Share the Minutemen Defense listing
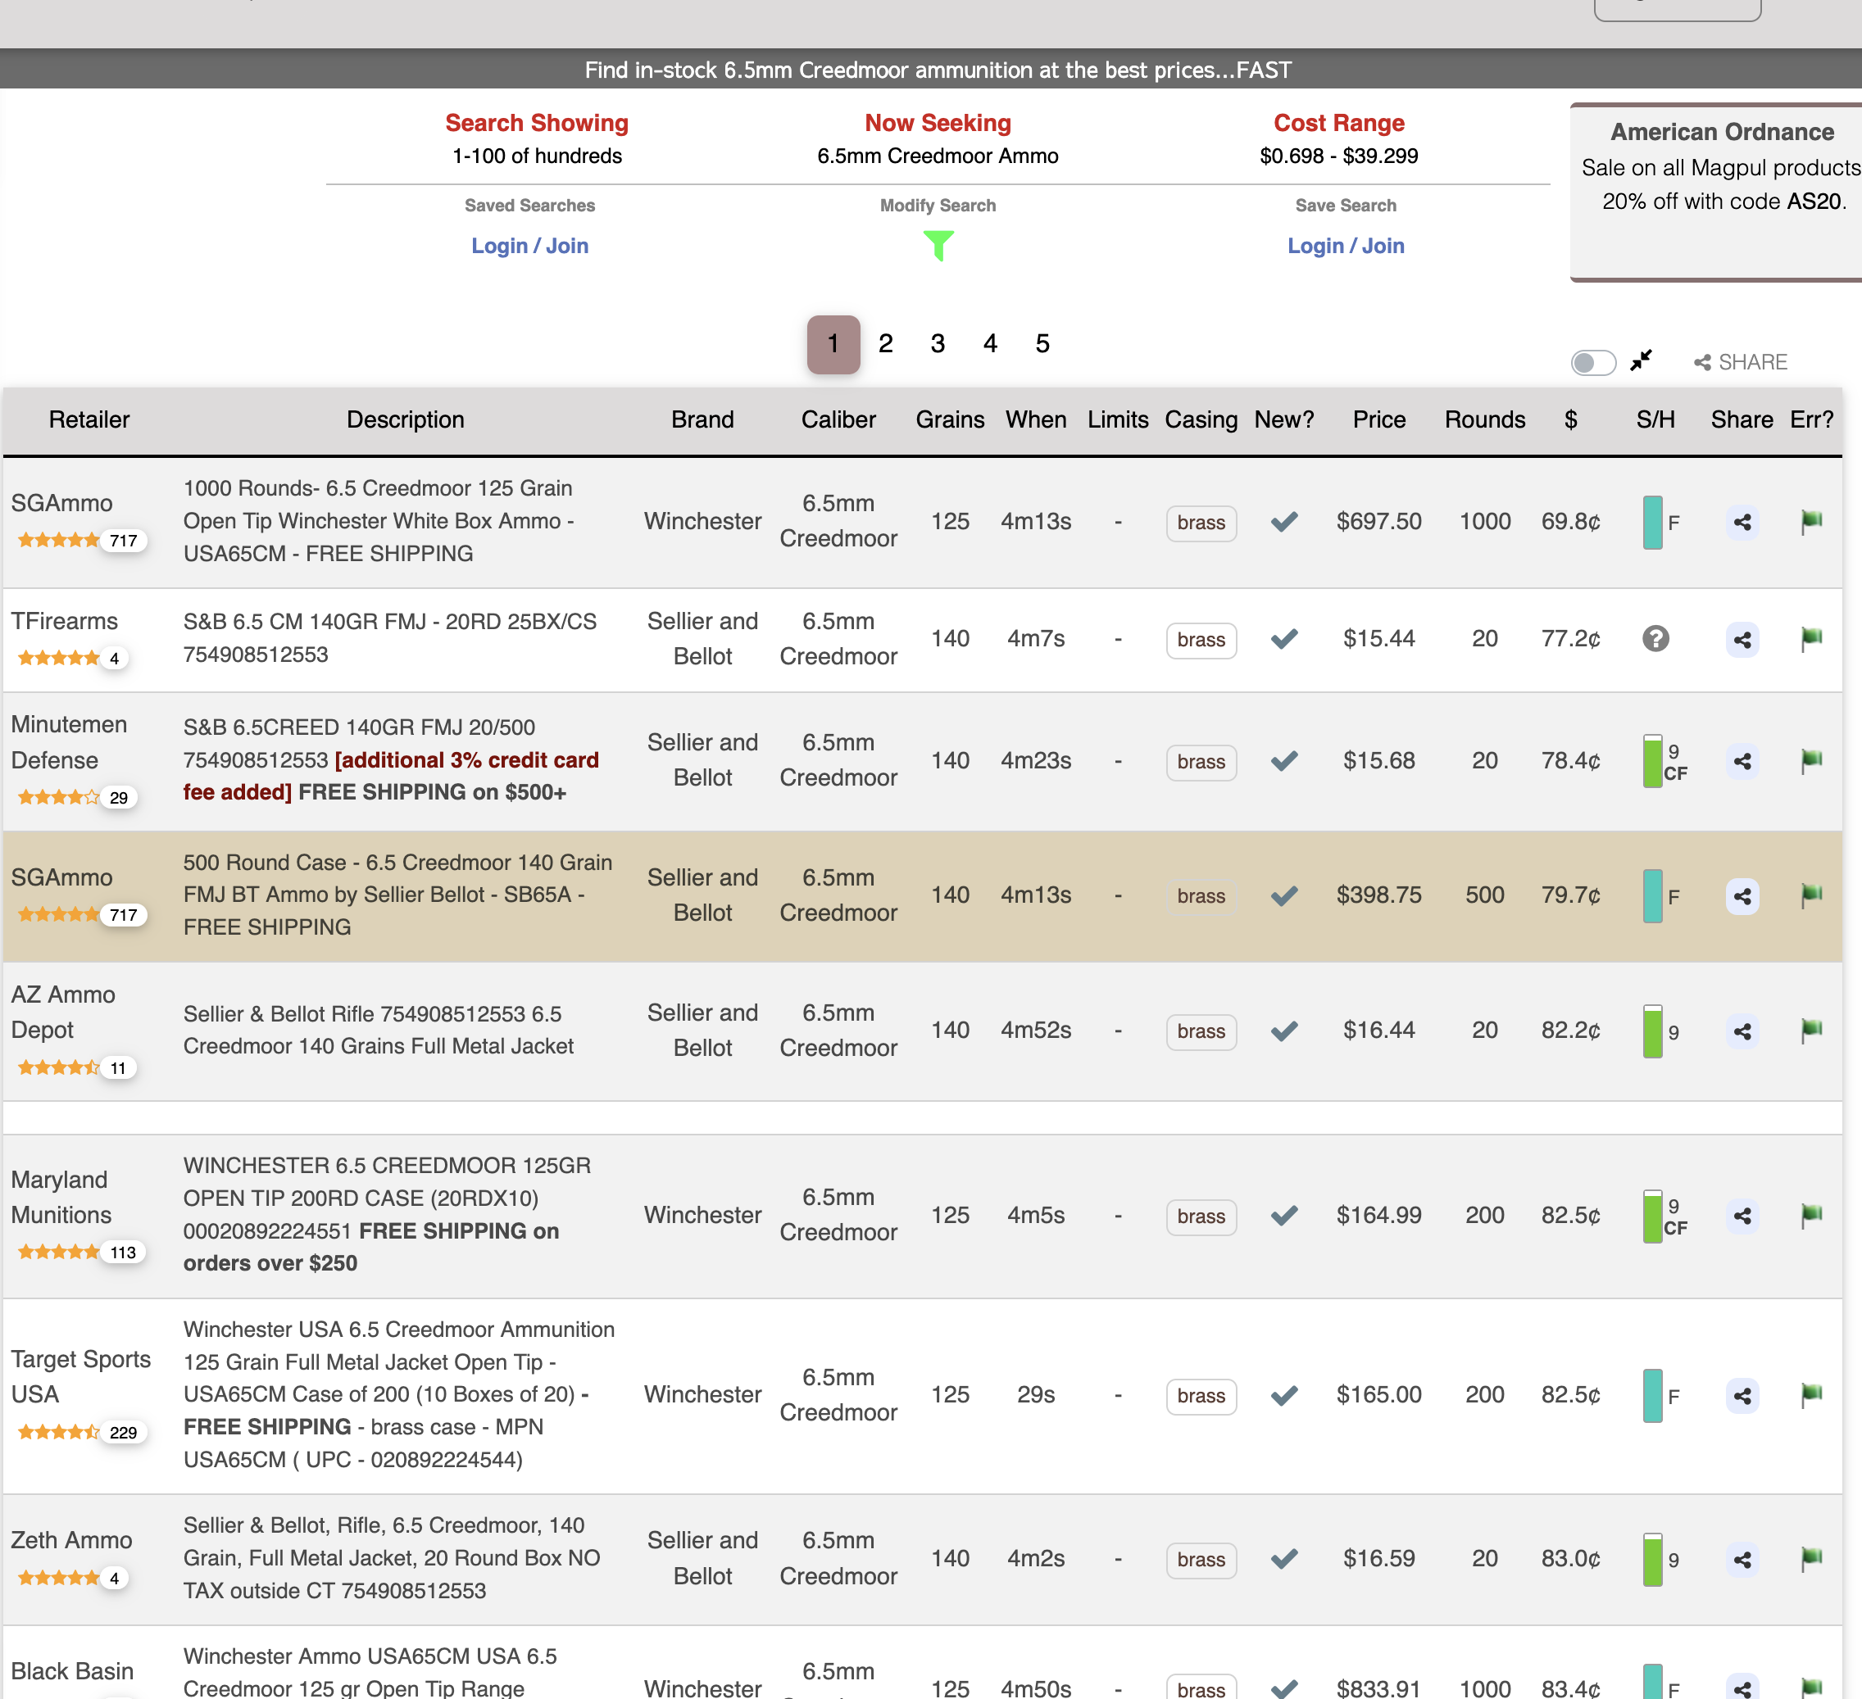 tap(1742, 762)
